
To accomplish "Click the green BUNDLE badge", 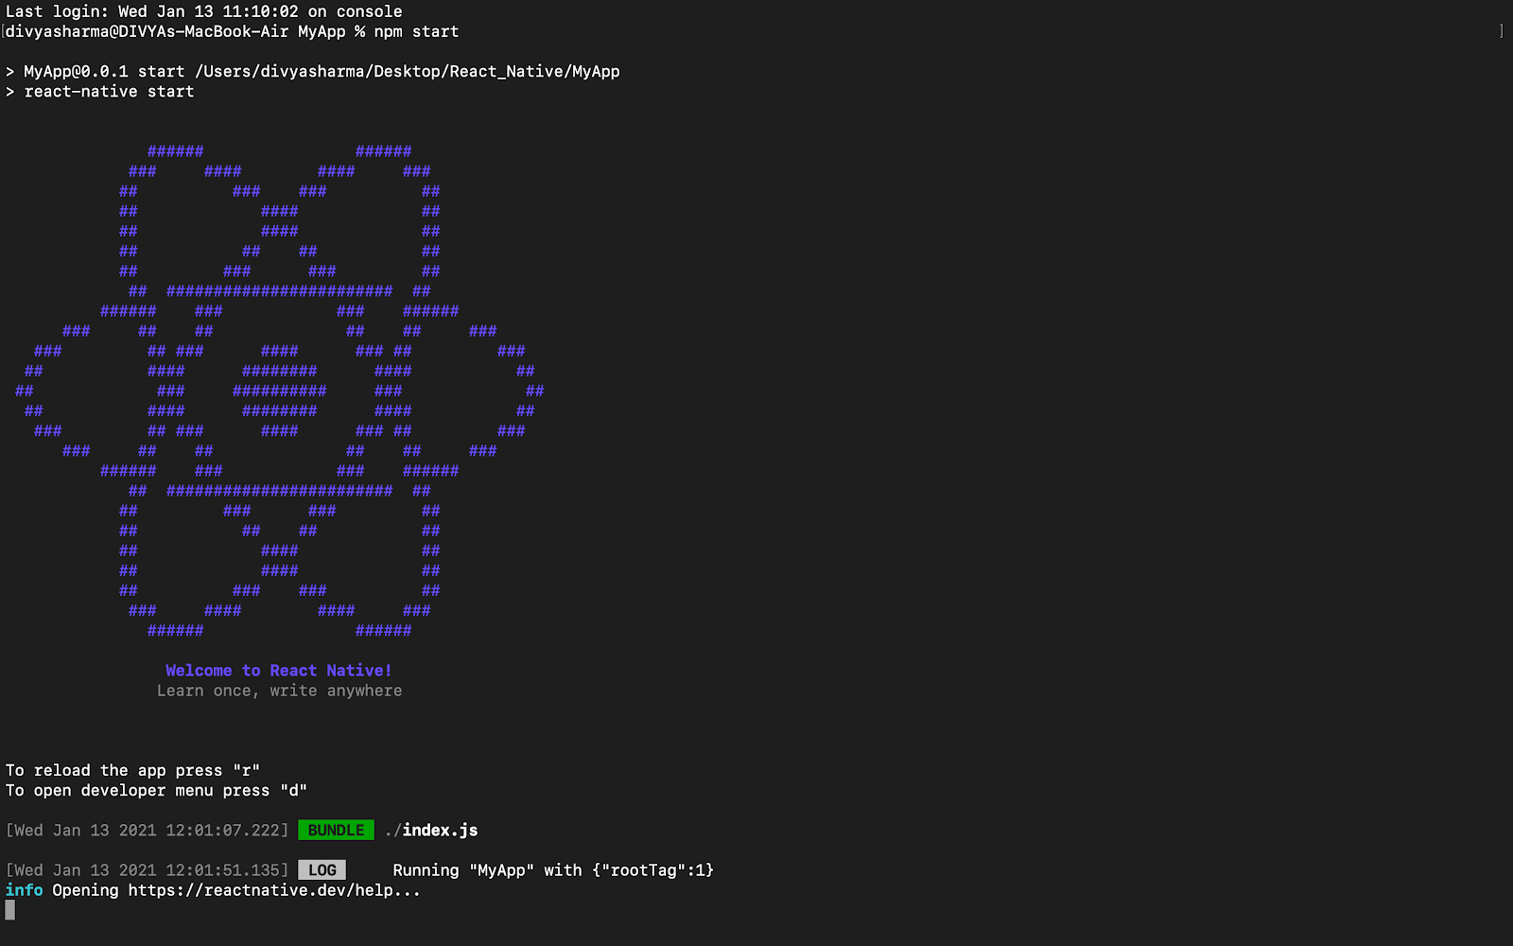I will (336, 830).
